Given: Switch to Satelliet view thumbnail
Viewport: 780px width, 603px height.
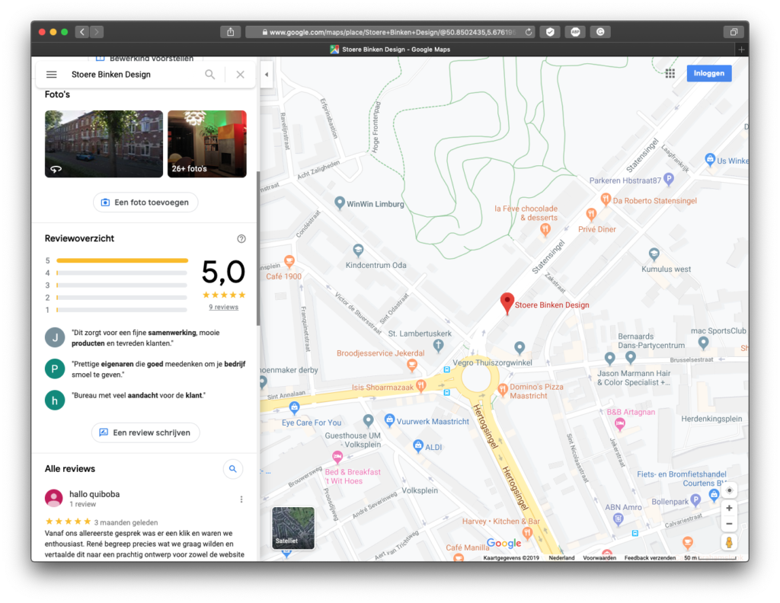Looking at the screenshot, I should point(293,528).
